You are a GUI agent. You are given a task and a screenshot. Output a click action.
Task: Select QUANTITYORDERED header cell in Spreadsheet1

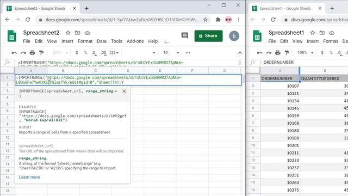tap(324, 78)
